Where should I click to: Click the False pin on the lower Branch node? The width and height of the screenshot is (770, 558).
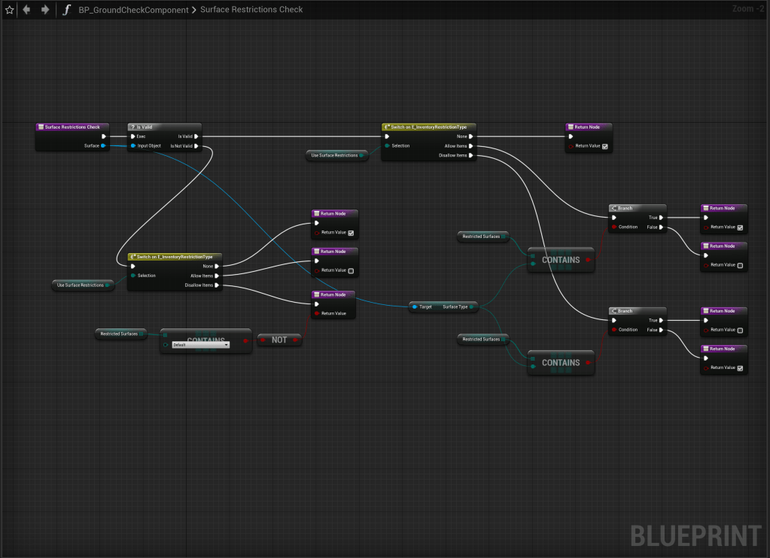pos(662,330)
